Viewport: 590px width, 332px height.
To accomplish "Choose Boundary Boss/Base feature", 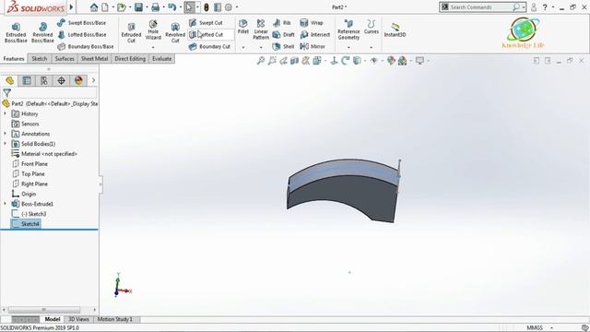I will 86,47.
